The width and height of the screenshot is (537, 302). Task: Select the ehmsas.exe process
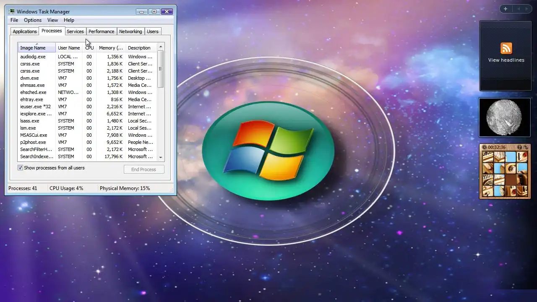click(x=87, y=85)
